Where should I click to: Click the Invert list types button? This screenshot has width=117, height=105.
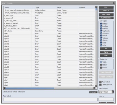tap(106, 55)
